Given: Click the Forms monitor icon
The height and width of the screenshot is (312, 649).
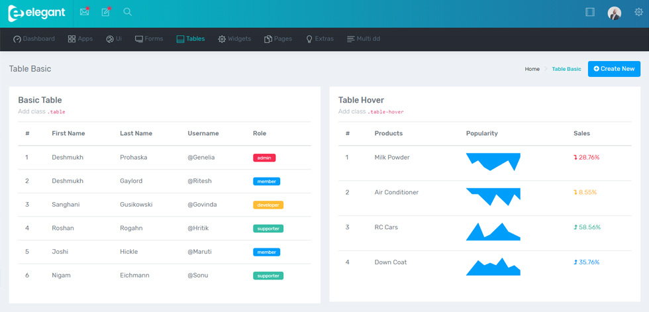Looking at the screenshot, I should tap(139, 39).
